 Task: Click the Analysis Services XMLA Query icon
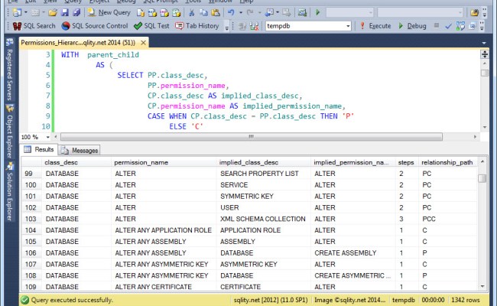tap(176, 13)
